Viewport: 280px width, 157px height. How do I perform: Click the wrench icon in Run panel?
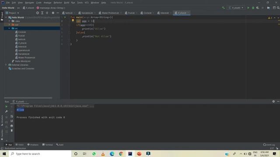point(7,112)
